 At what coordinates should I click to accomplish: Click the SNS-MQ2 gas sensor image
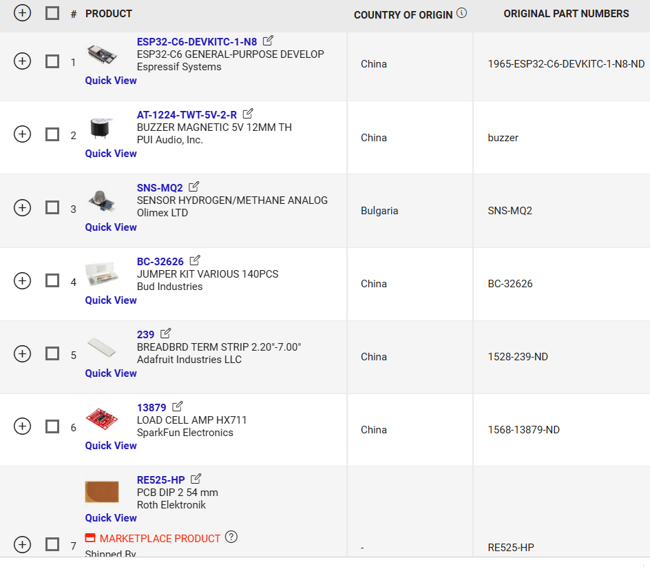pos(101,200)
